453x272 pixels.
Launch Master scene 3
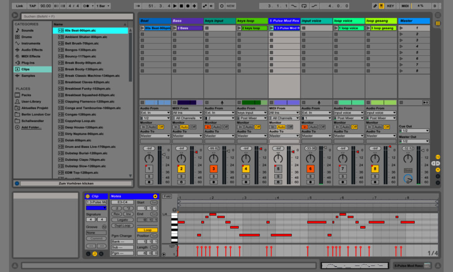pyautogui.click(x=401, y=40)
